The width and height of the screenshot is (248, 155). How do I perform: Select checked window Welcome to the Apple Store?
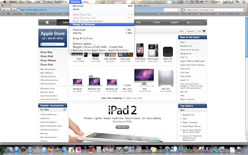click(x=102, y=50)
